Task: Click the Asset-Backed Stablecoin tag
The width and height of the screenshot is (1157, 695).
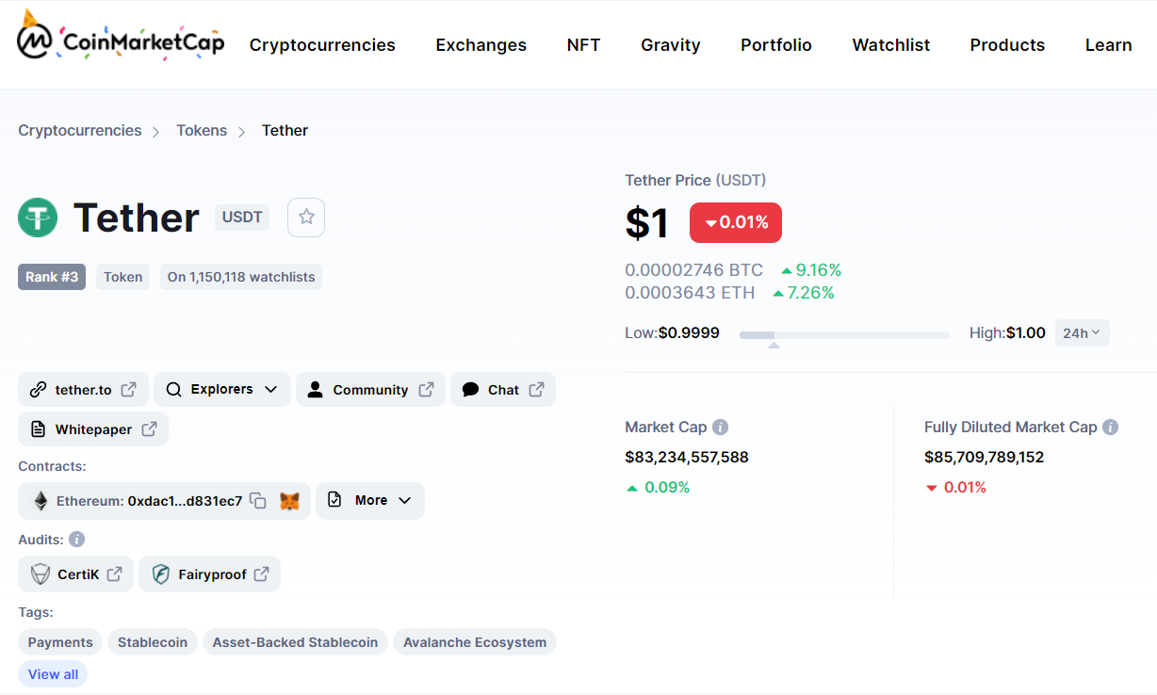Action: pos(295,642)
